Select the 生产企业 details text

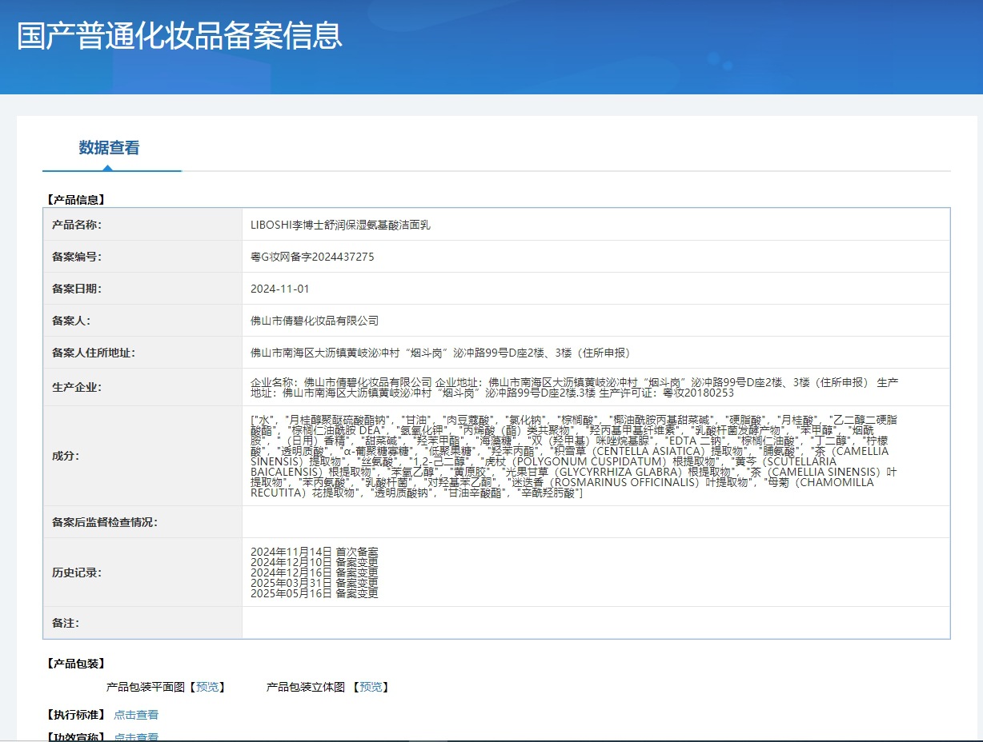575,388
